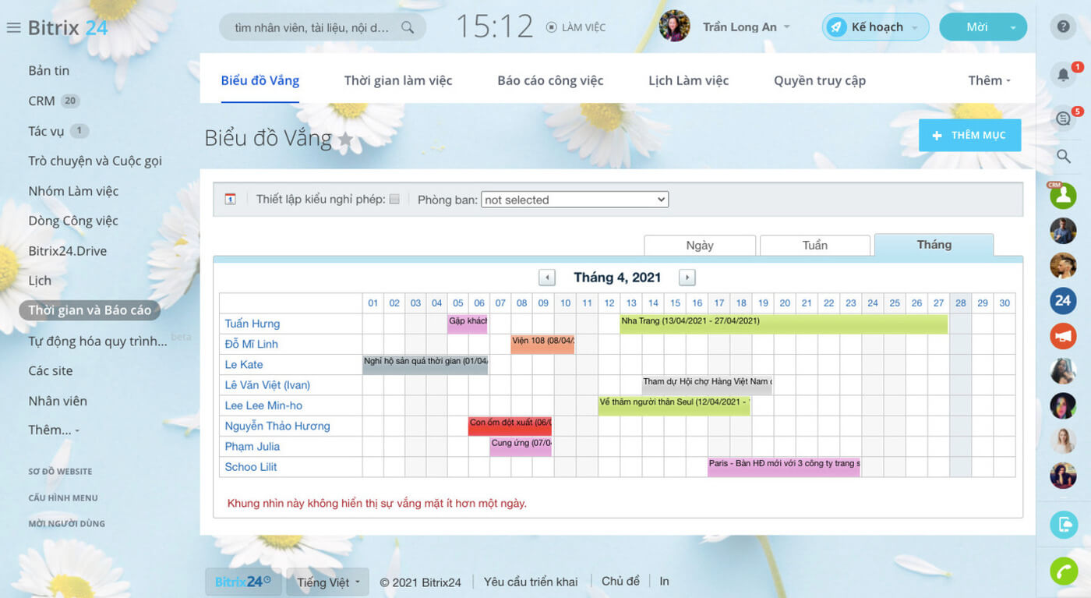Toggle Thiết lập kiểu nghỉ phép checkbox

(x=394, y=199)
